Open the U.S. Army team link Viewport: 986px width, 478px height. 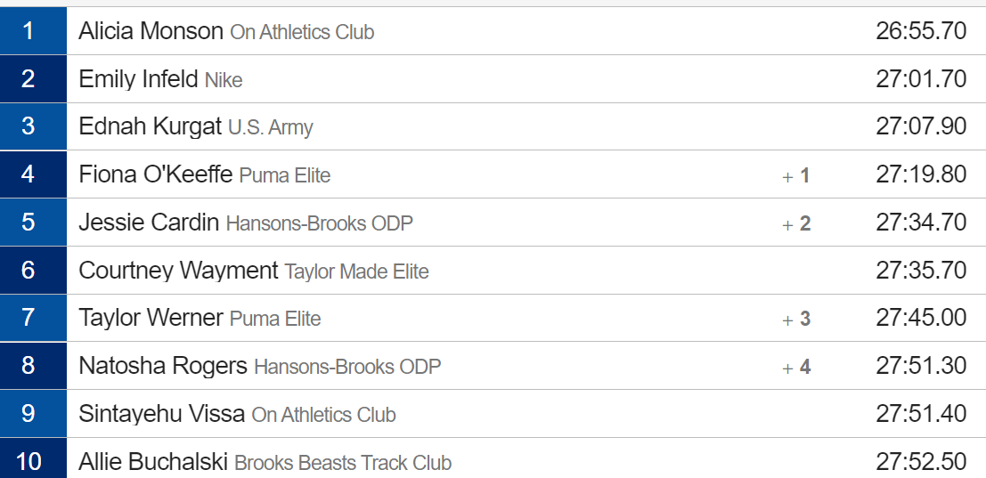(x=271, y=127)
